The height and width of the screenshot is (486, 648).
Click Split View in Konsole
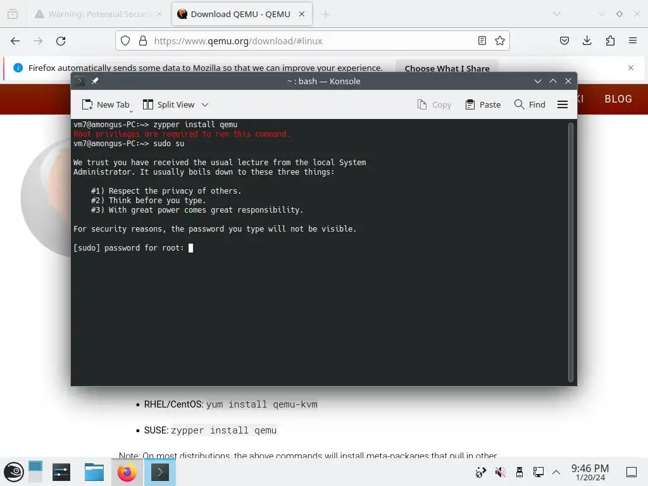[x=168, y=104]
